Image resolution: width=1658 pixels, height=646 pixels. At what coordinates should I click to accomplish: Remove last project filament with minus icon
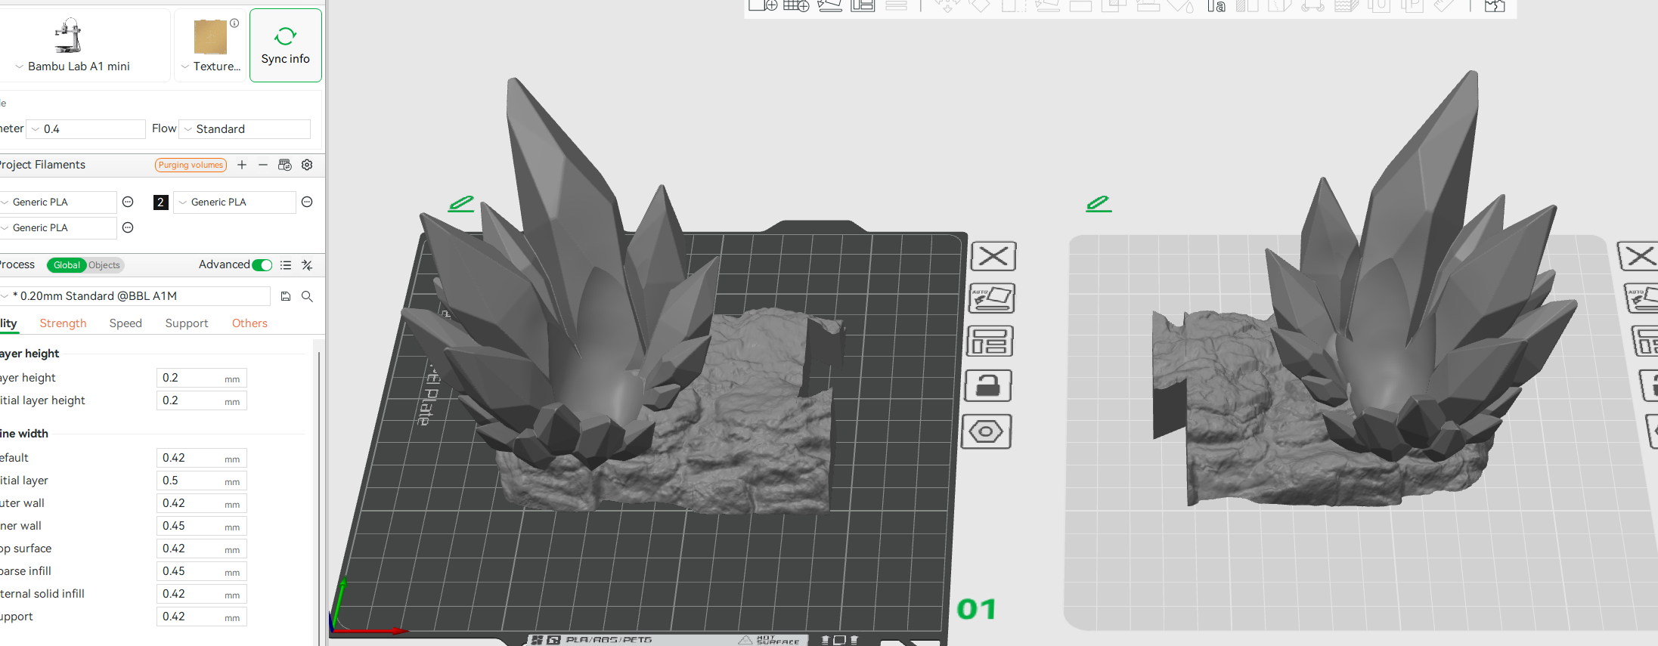pos(263,165)
